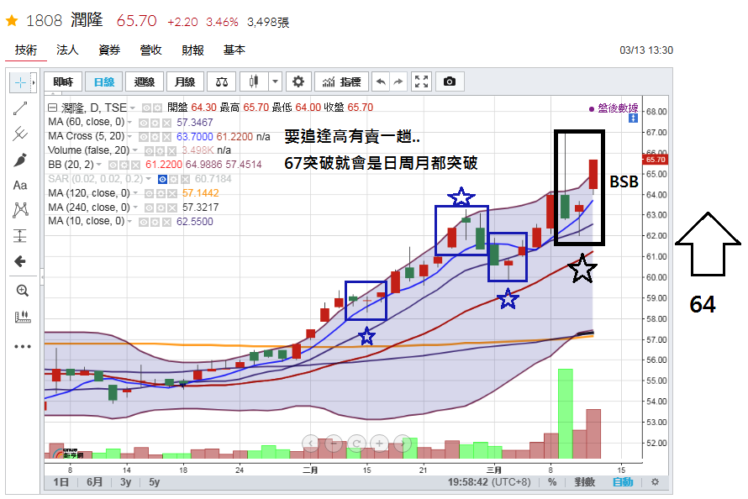Select the Aa text annotation tool
The width and height of the screenshot is (748, 499).
20,185
